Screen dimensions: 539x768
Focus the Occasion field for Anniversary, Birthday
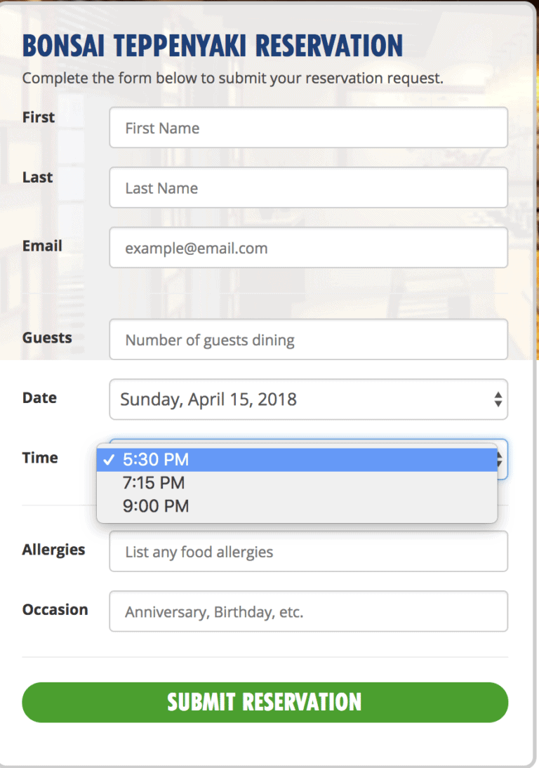pos(308,611)
